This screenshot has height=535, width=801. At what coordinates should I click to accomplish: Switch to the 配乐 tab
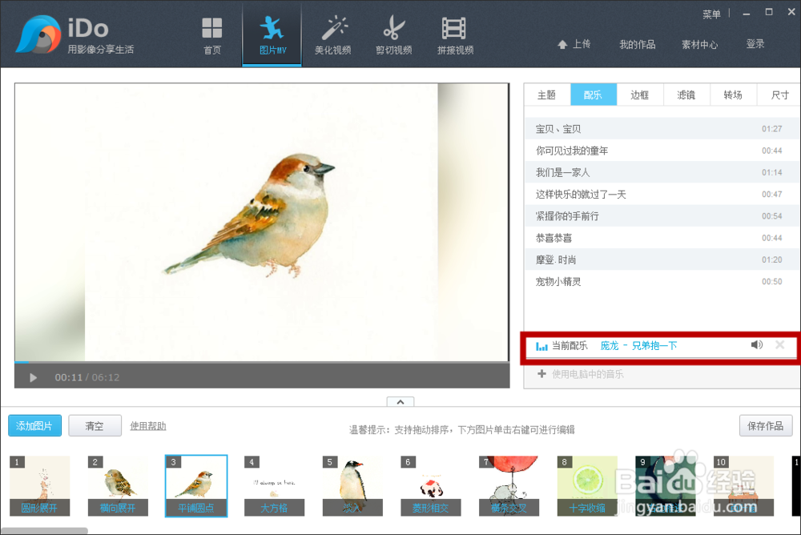click(593, 95)
